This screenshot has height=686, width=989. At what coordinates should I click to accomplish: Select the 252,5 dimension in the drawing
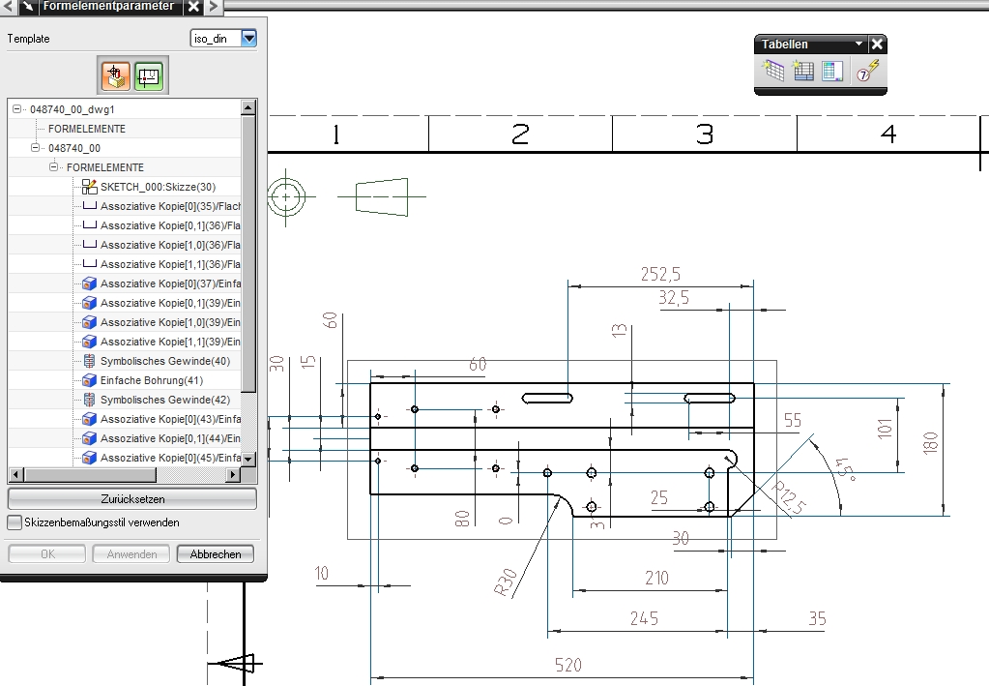[660, 275]
